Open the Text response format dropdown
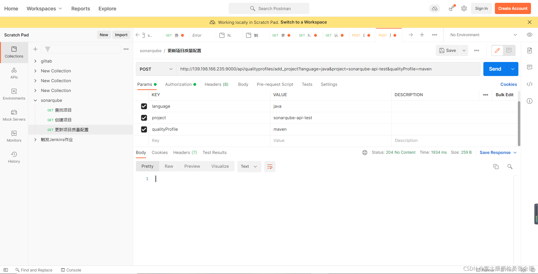 (249, 167)
